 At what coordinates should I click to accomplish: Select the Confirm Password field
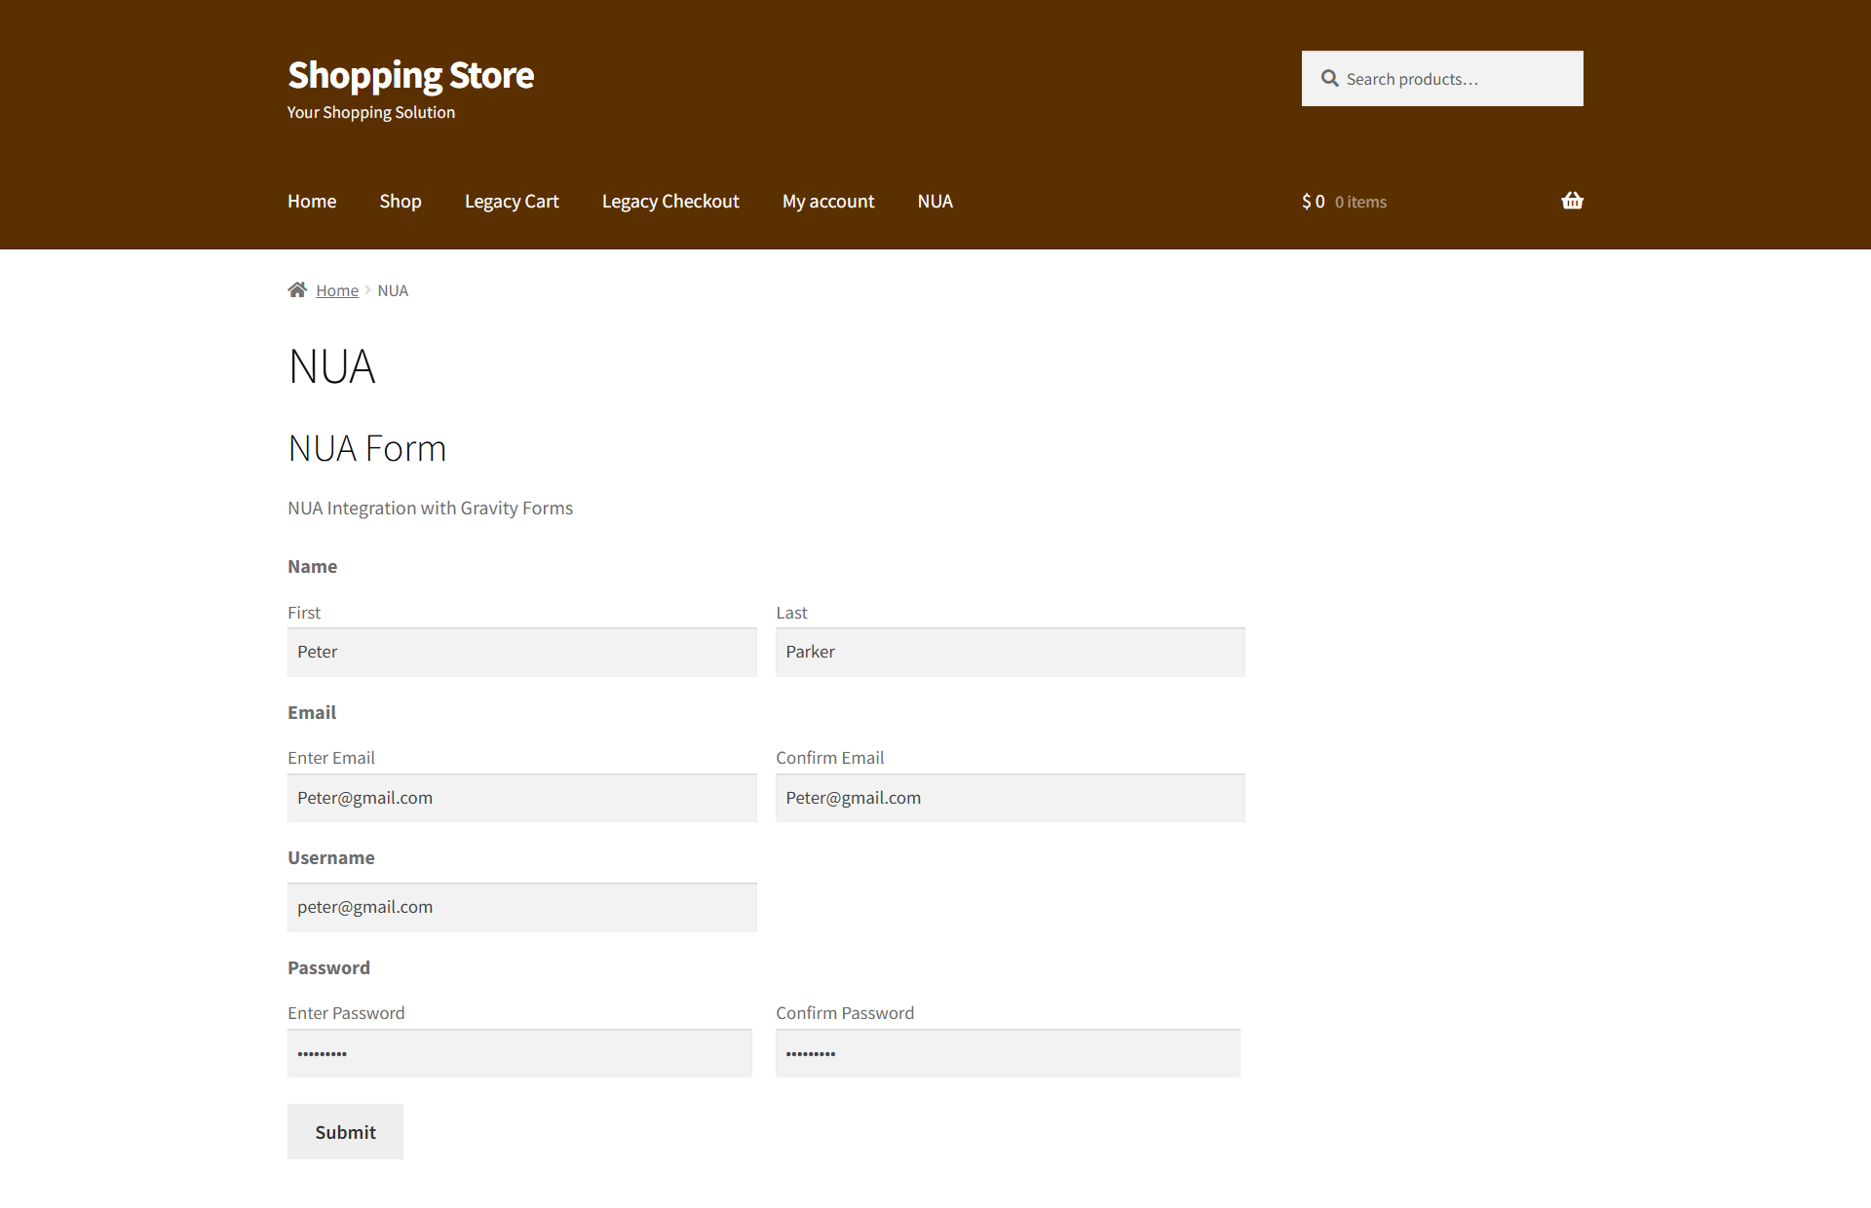point(1007,1053)
